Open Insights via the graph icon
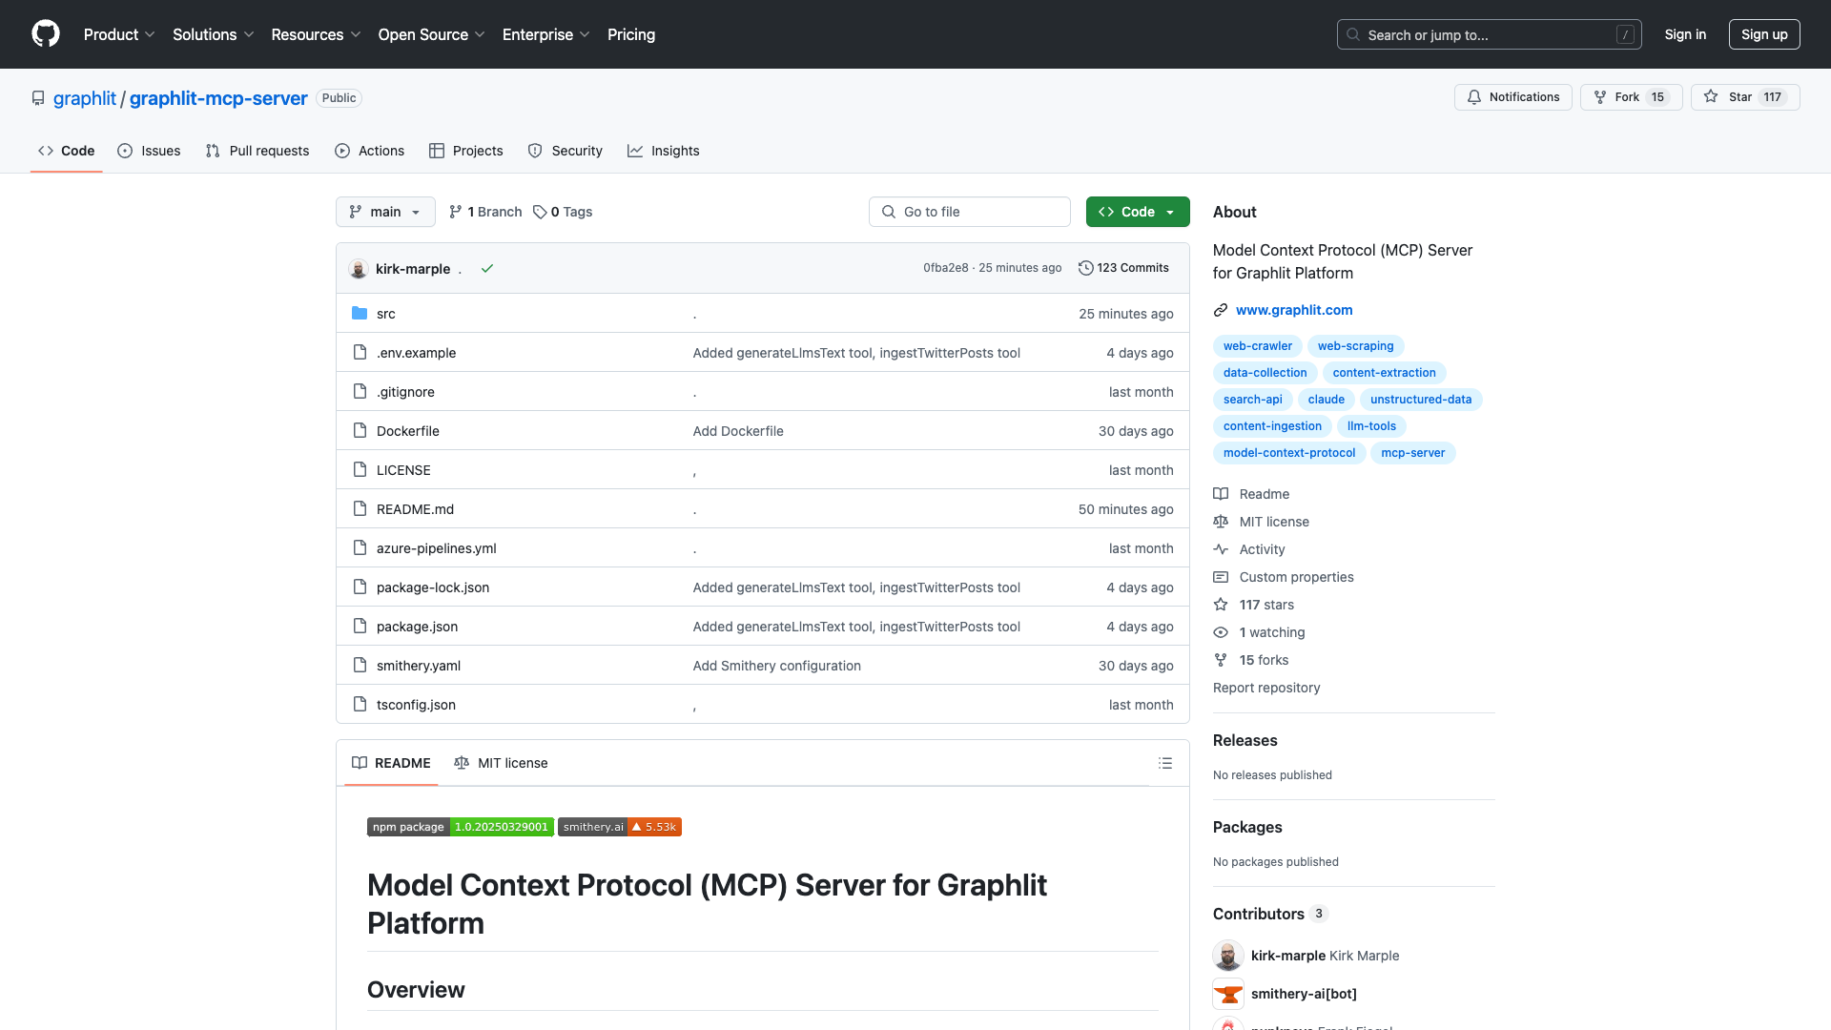The width and height of the screenshot is (1831, 1030). click(635, 151)
